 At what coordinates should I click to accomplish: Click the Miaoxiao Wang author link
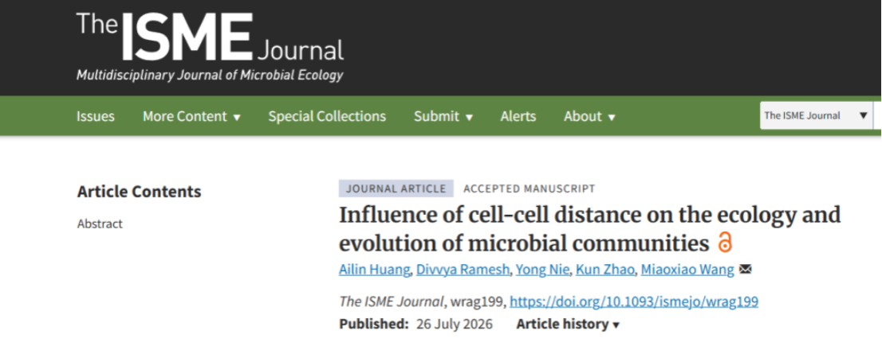pyautogui.click(x=688, y=270)
